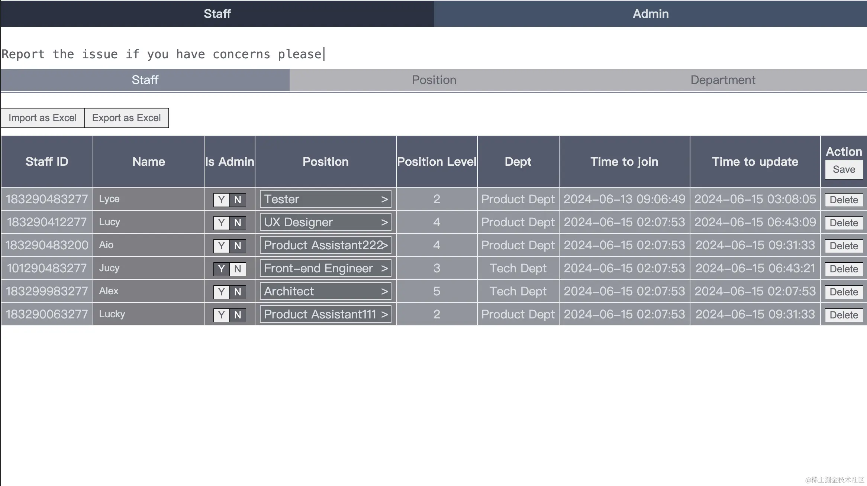Open the Position sub-tab
The width and height of the screenshot is (867, 486).
pyautogui.click(x=433, y=80)
